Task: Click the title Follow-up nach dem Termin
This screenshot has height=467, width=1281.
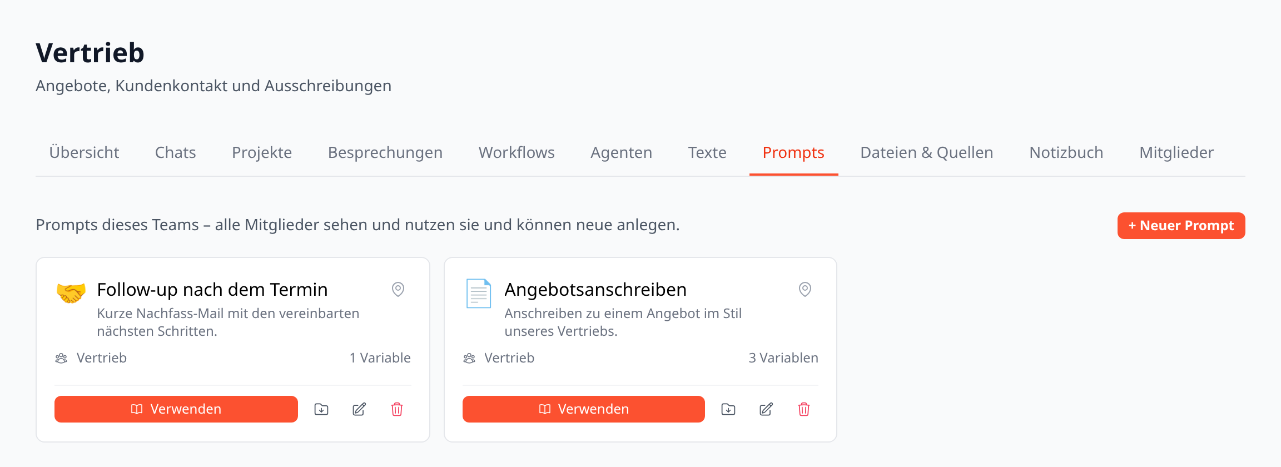Action: point(212,290)
